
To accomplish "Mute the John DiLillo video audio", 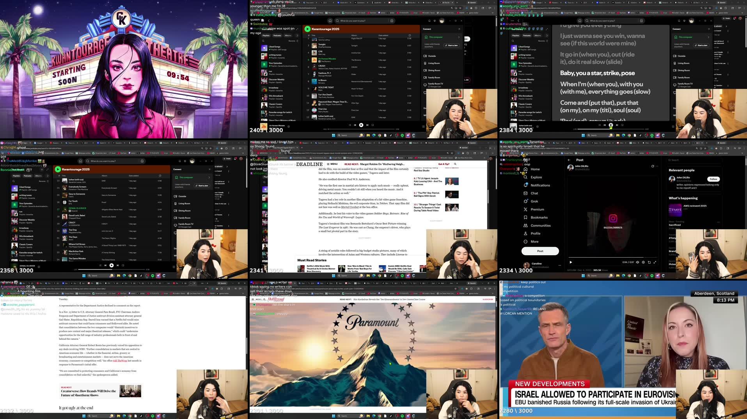I will pyautogui.click(x=637, y=262).
